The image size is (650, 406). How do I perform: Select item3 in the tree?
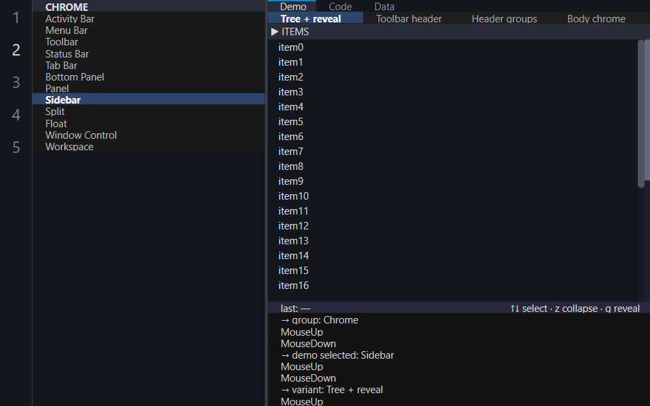click(x=453, y=92)
